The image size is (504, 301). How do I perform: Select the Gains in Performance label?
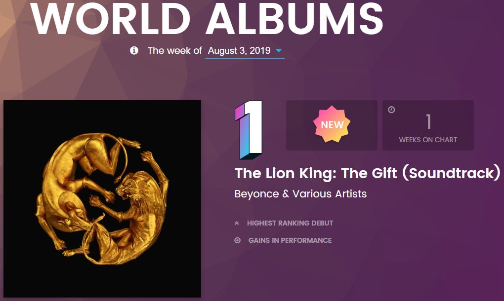[290, 240]
